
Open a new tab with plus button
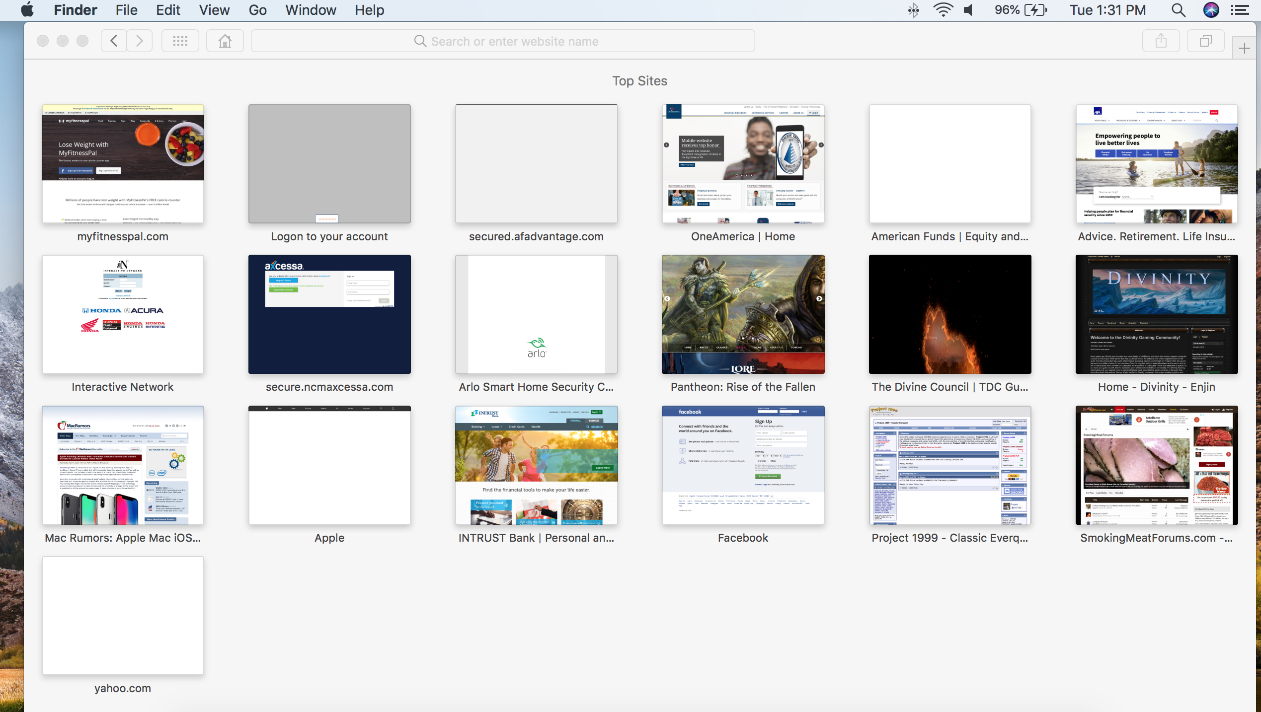[x=1245, y=48]
